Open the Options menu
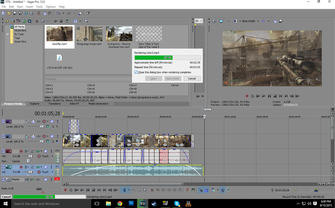 point(51,7)
